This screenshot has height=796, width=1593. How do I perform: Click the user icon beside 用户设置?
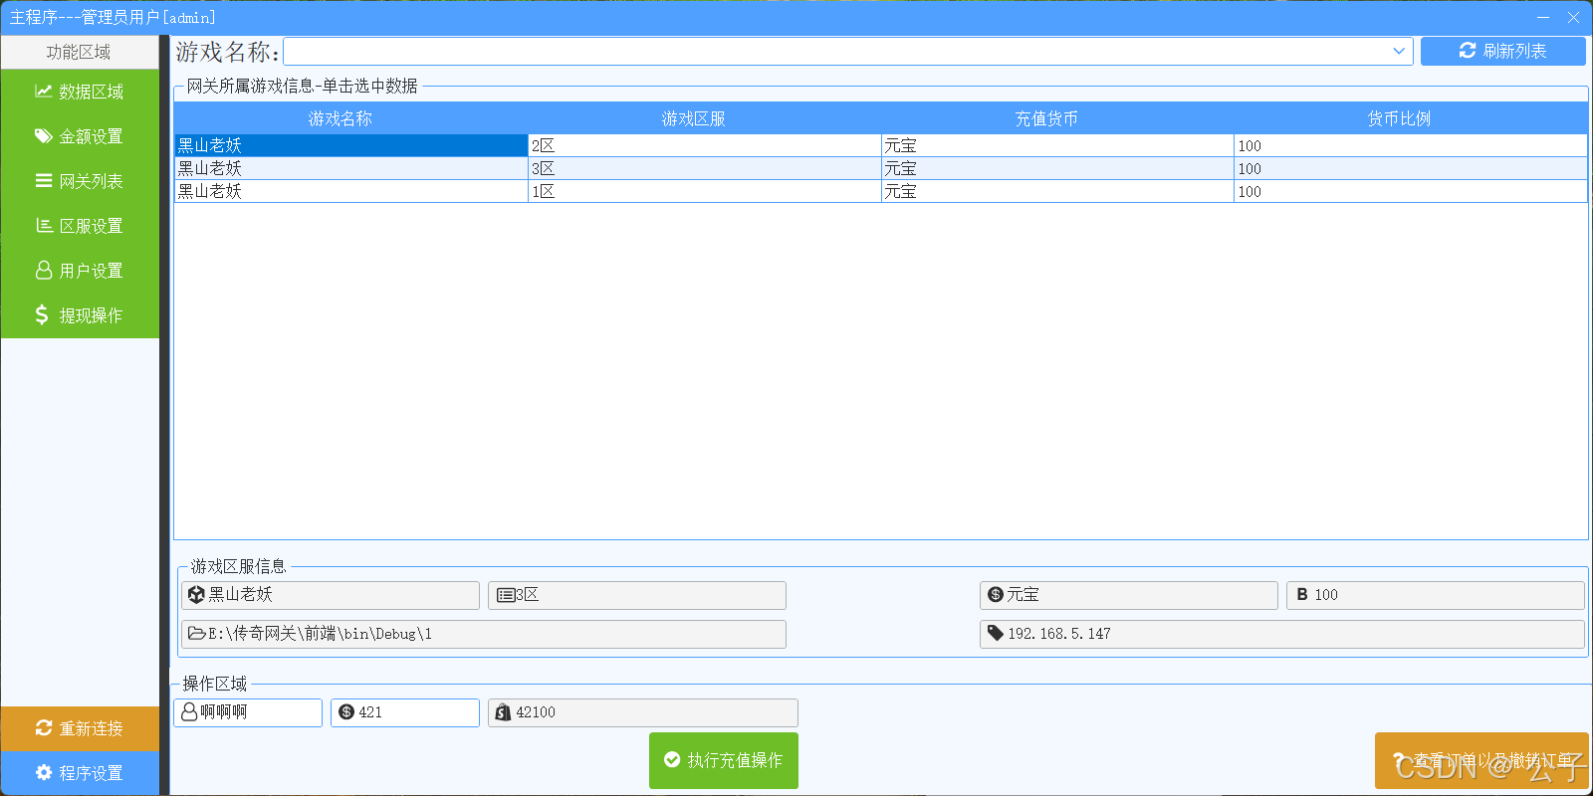click(44, 271)
